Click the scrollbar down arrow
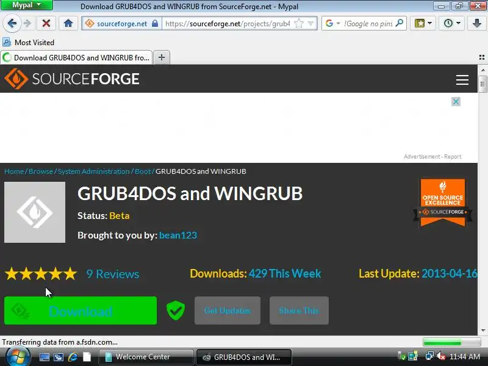 coord(483,331)
